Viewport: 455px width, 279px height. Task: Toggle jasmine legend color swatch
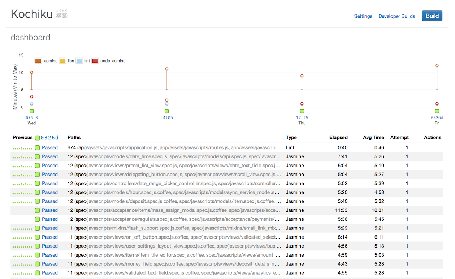38,61
